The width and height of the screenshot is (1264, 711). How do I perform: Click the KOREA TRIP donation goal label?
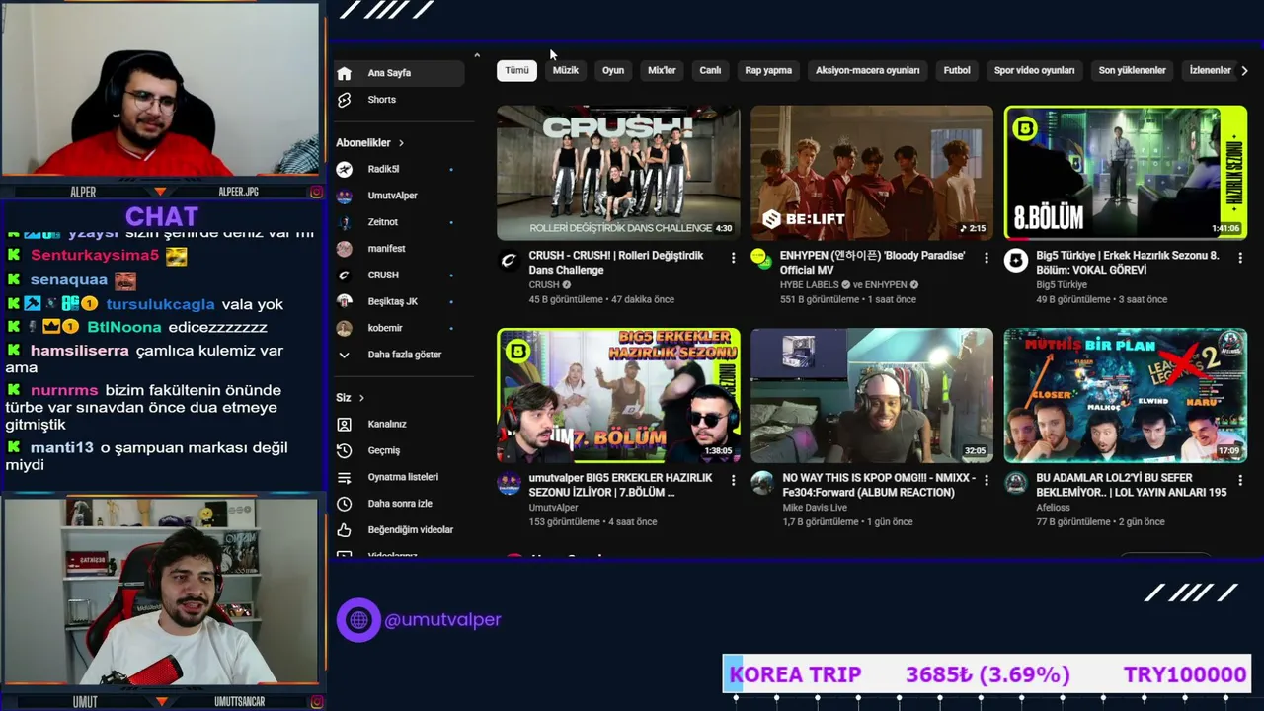pyautogui.click(x=795, y=674)
